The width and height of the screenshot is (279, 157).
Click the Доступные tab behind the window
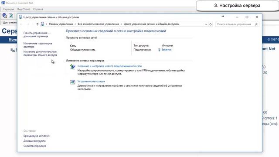10,23
